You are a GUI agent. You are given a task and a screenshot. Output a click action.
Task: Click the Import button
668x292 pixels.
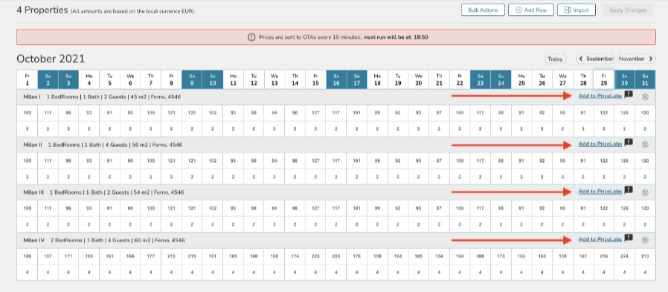(x=577, y=10)
